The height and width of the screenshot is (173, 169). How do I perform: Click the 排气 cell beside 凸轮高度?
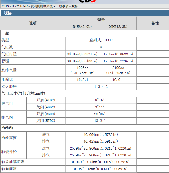[46, 141]
